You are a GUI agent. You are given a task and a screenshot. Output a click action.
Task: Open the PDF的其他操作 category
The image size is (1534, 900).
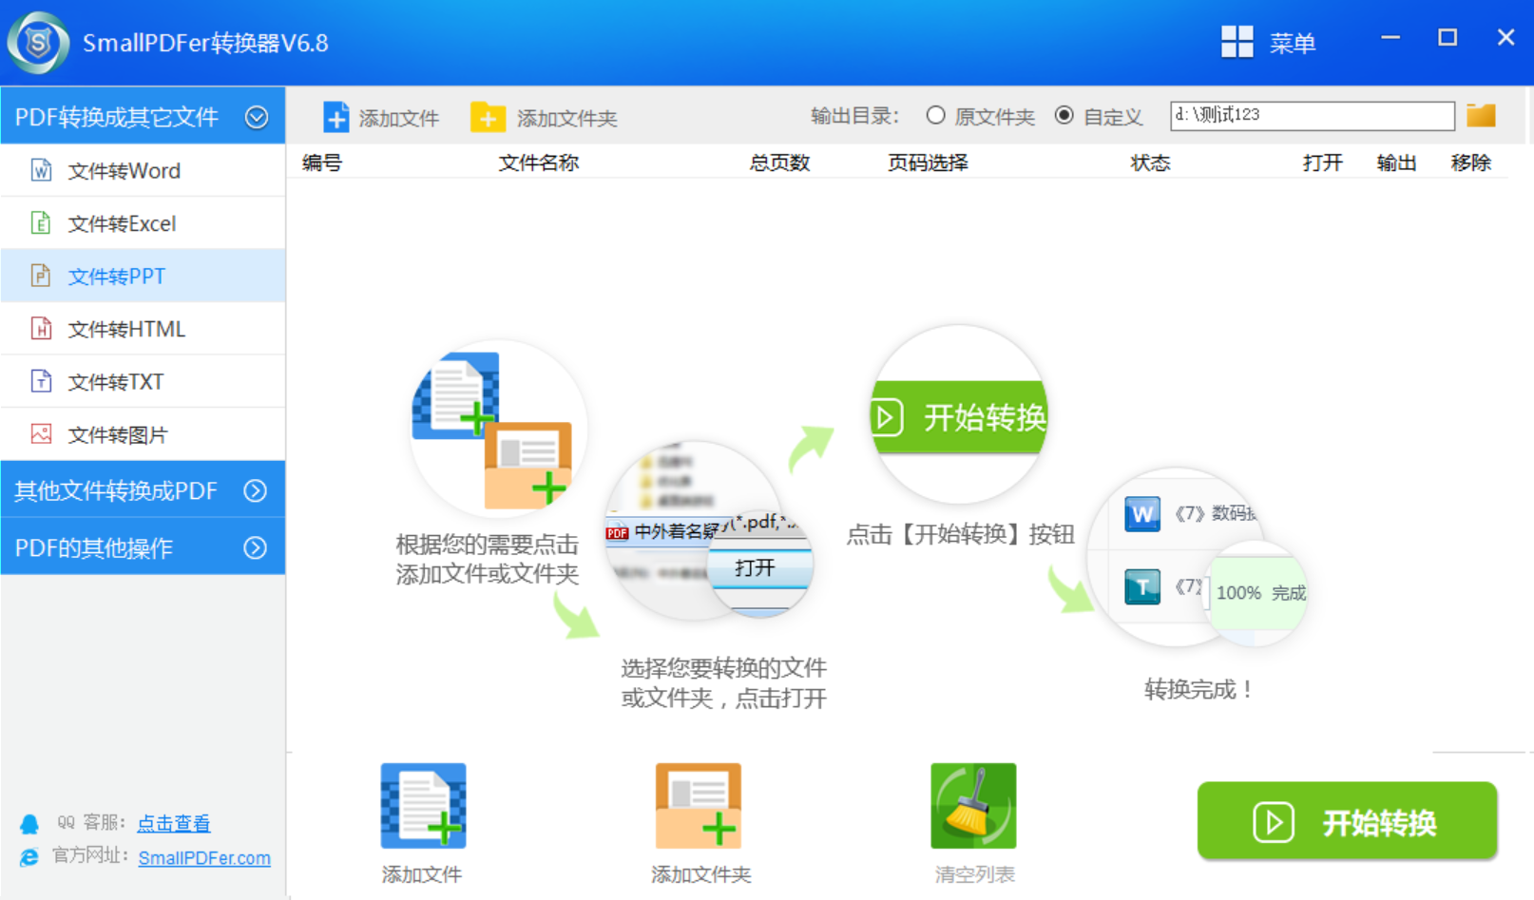pyautogui.click(x=143, y=546)
